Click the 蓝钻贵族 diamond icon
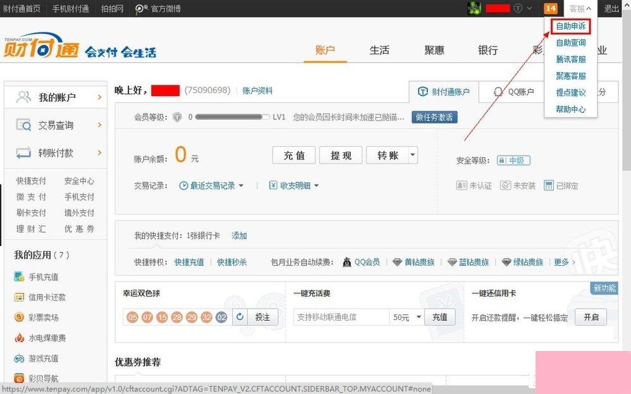The width and height of the screenshot is (631, 394). (x=452, y=262)
